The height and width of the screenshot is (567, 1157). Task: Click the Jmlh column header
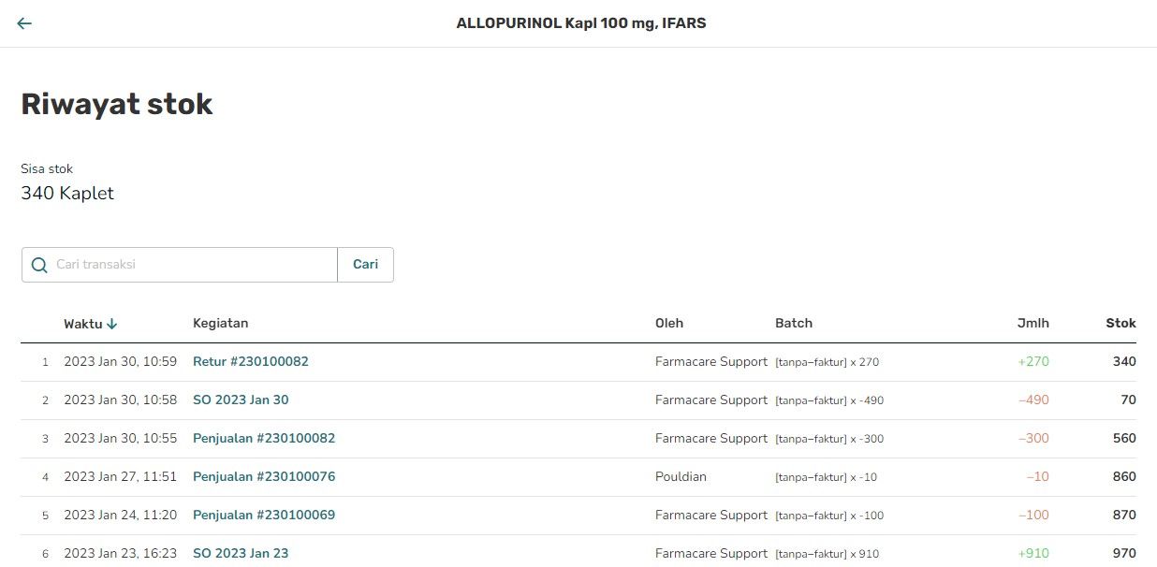click(1033, 323)
